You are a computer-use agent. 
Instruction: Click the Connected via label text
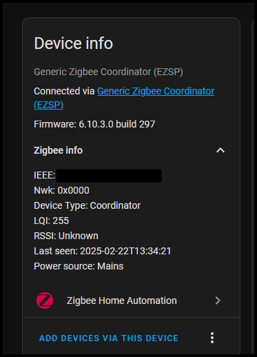click(x=64, y=91)
